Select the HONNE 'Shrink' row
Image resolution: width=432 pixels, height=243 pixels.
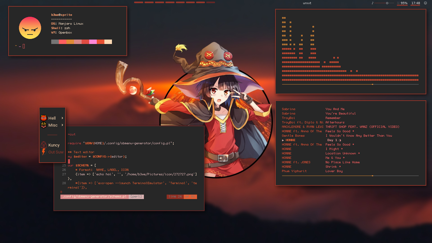point(350,167)
